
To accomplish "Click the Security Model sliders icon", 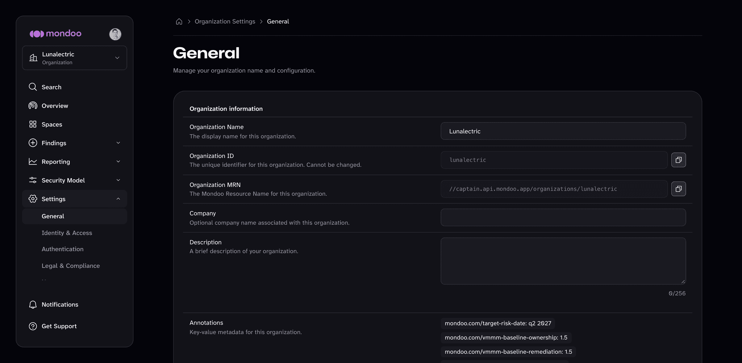I will [33, 180].
